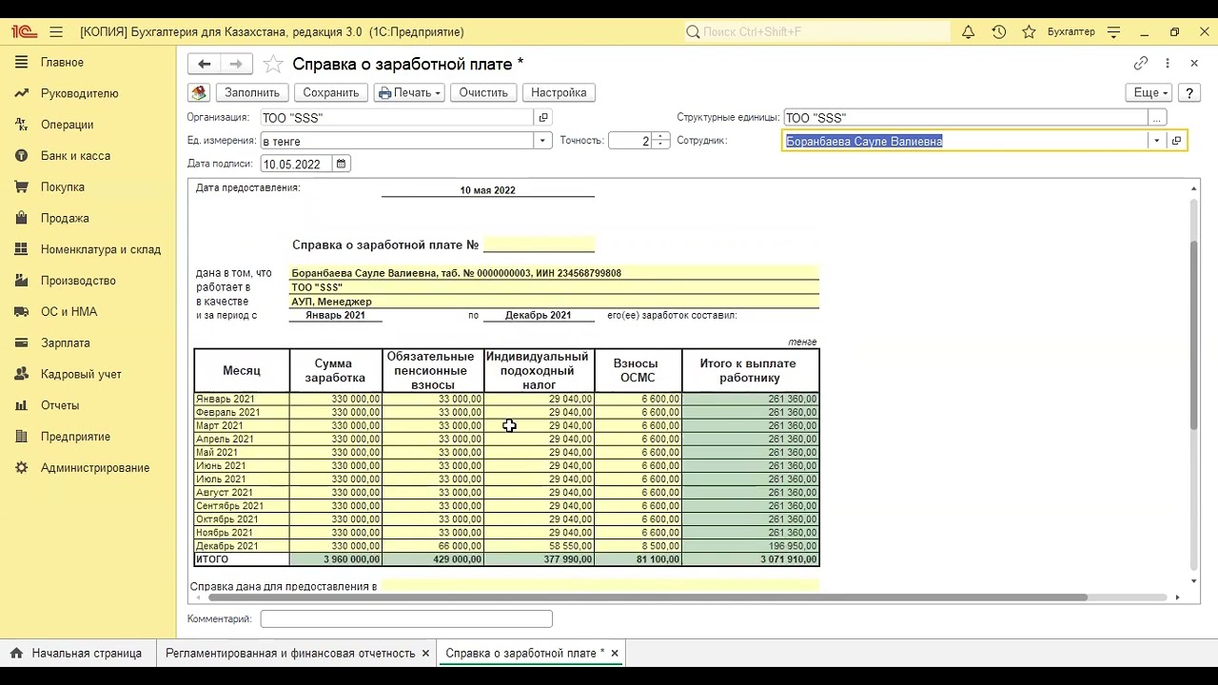Click the Дата подписи date field
The height and width of the screenshot is (685, 1218).
coord(296,164)
